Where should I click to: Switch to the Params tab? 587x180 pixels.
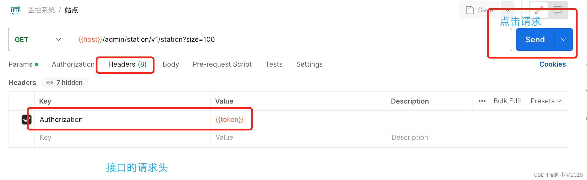(21, 64)
